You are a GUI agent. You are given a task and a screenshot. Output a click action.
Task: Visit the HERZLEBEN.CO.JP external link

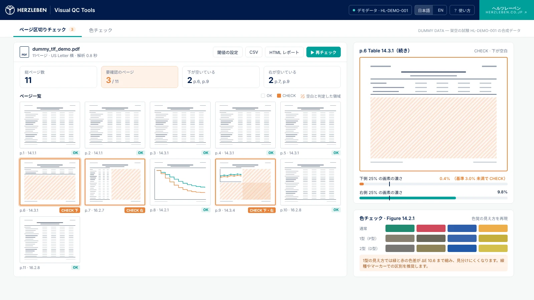tap(506, 10)
